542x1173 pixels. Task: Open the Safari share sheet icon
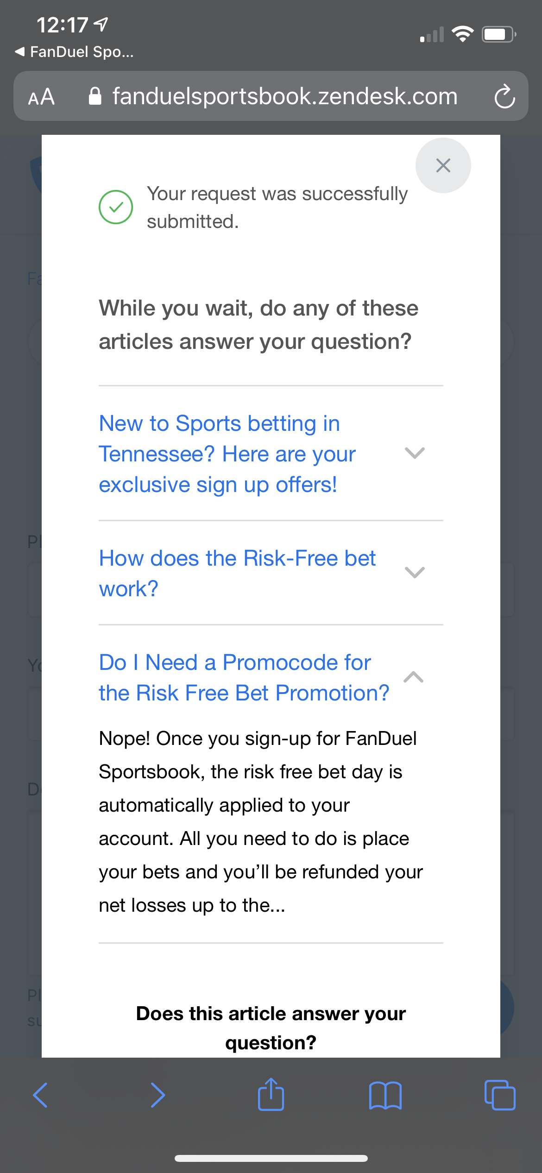tap(271, 1094)
